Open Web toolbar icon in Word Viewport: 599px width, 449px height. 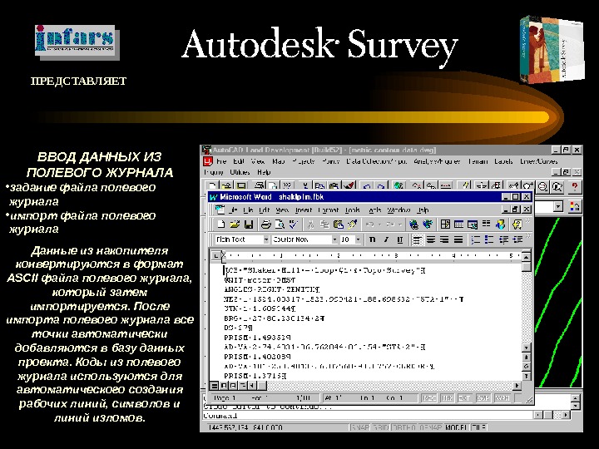(x=428, y=224)
